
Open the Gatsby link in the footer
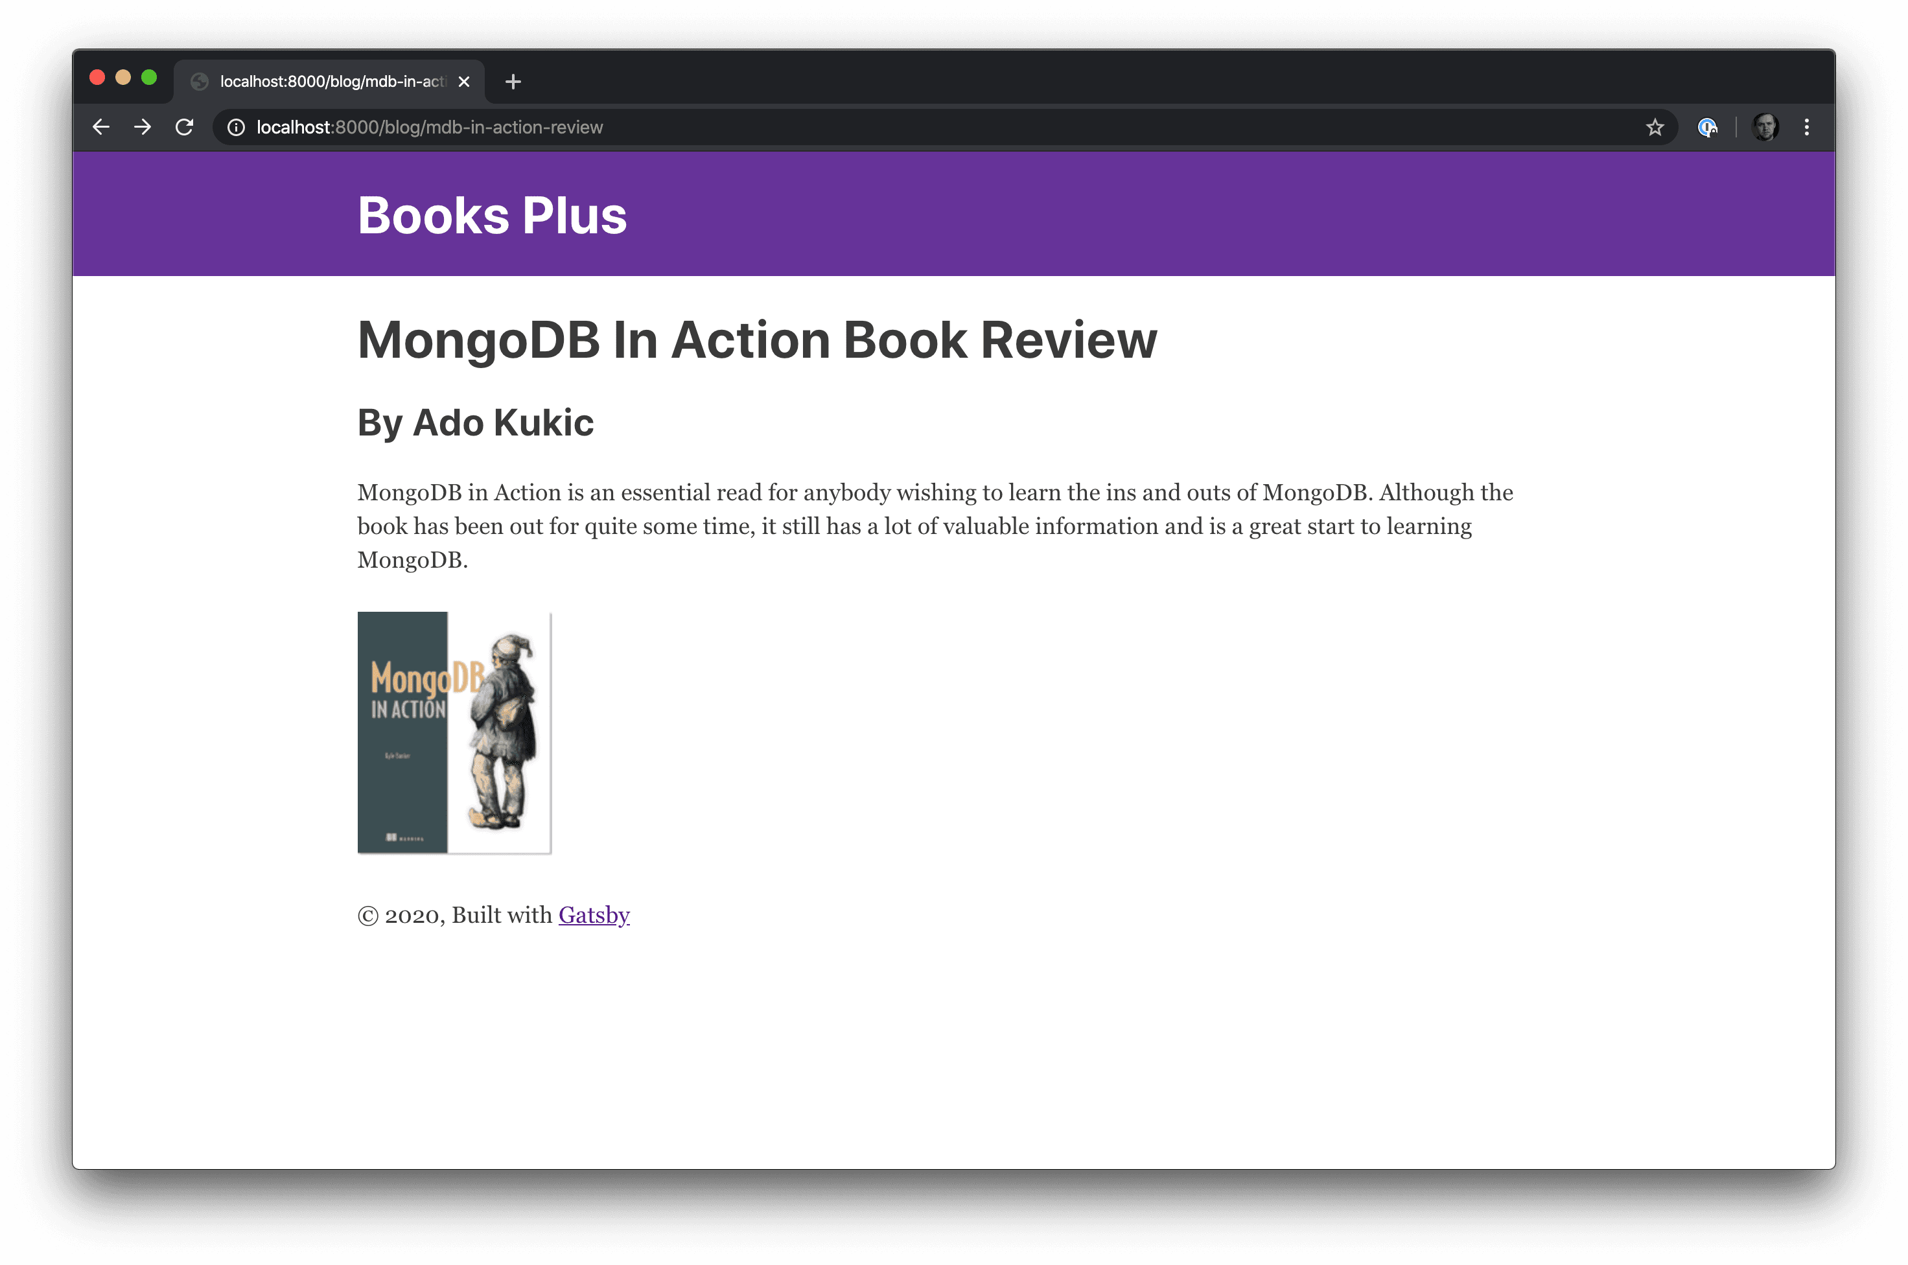[594, 915]
